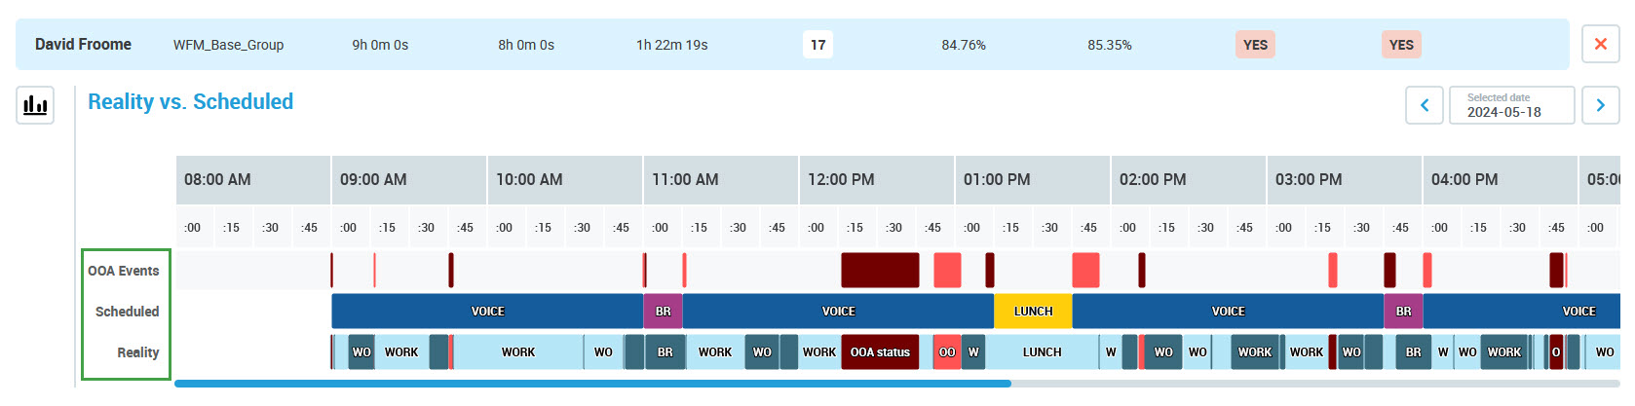Select the first scheduled VOICE block
1635x406 pixels.
(487, 312)
